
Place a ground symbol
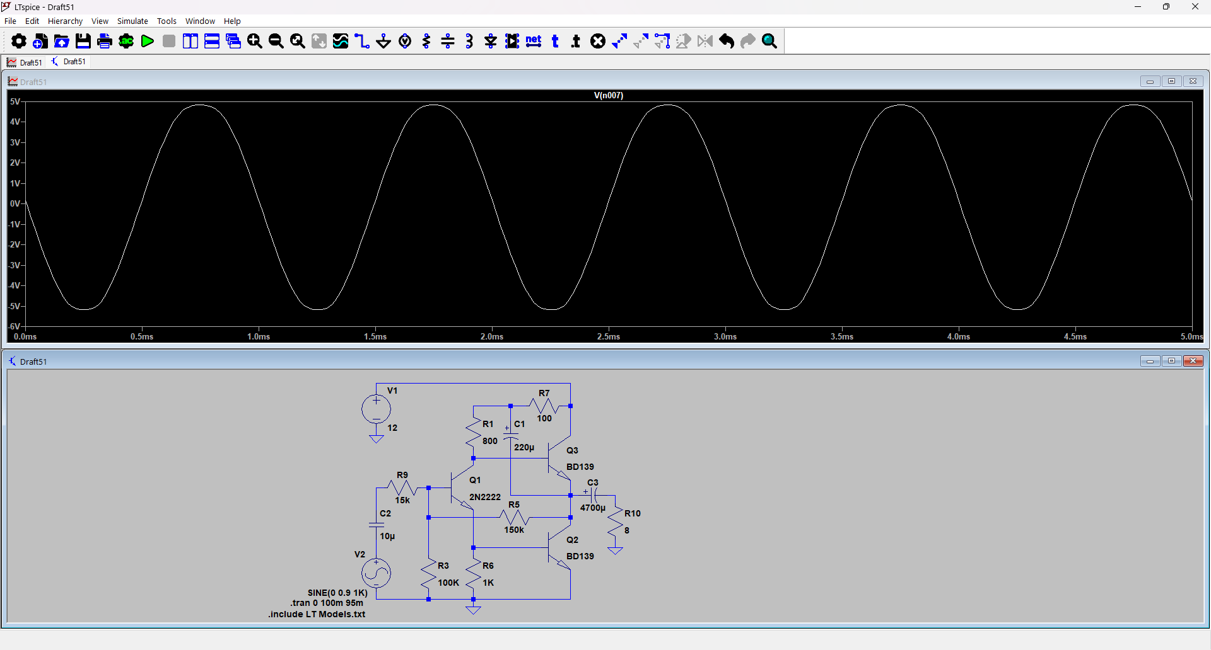click(x=383, y=42)
